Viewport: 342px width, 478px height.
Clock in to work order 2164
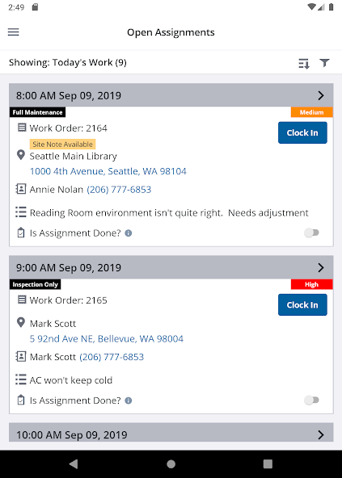click(x=302, y=132)
